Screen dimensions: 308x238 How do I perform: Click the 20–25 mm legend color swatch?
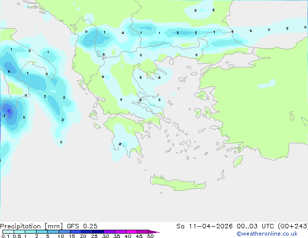[x=87, y=232]
